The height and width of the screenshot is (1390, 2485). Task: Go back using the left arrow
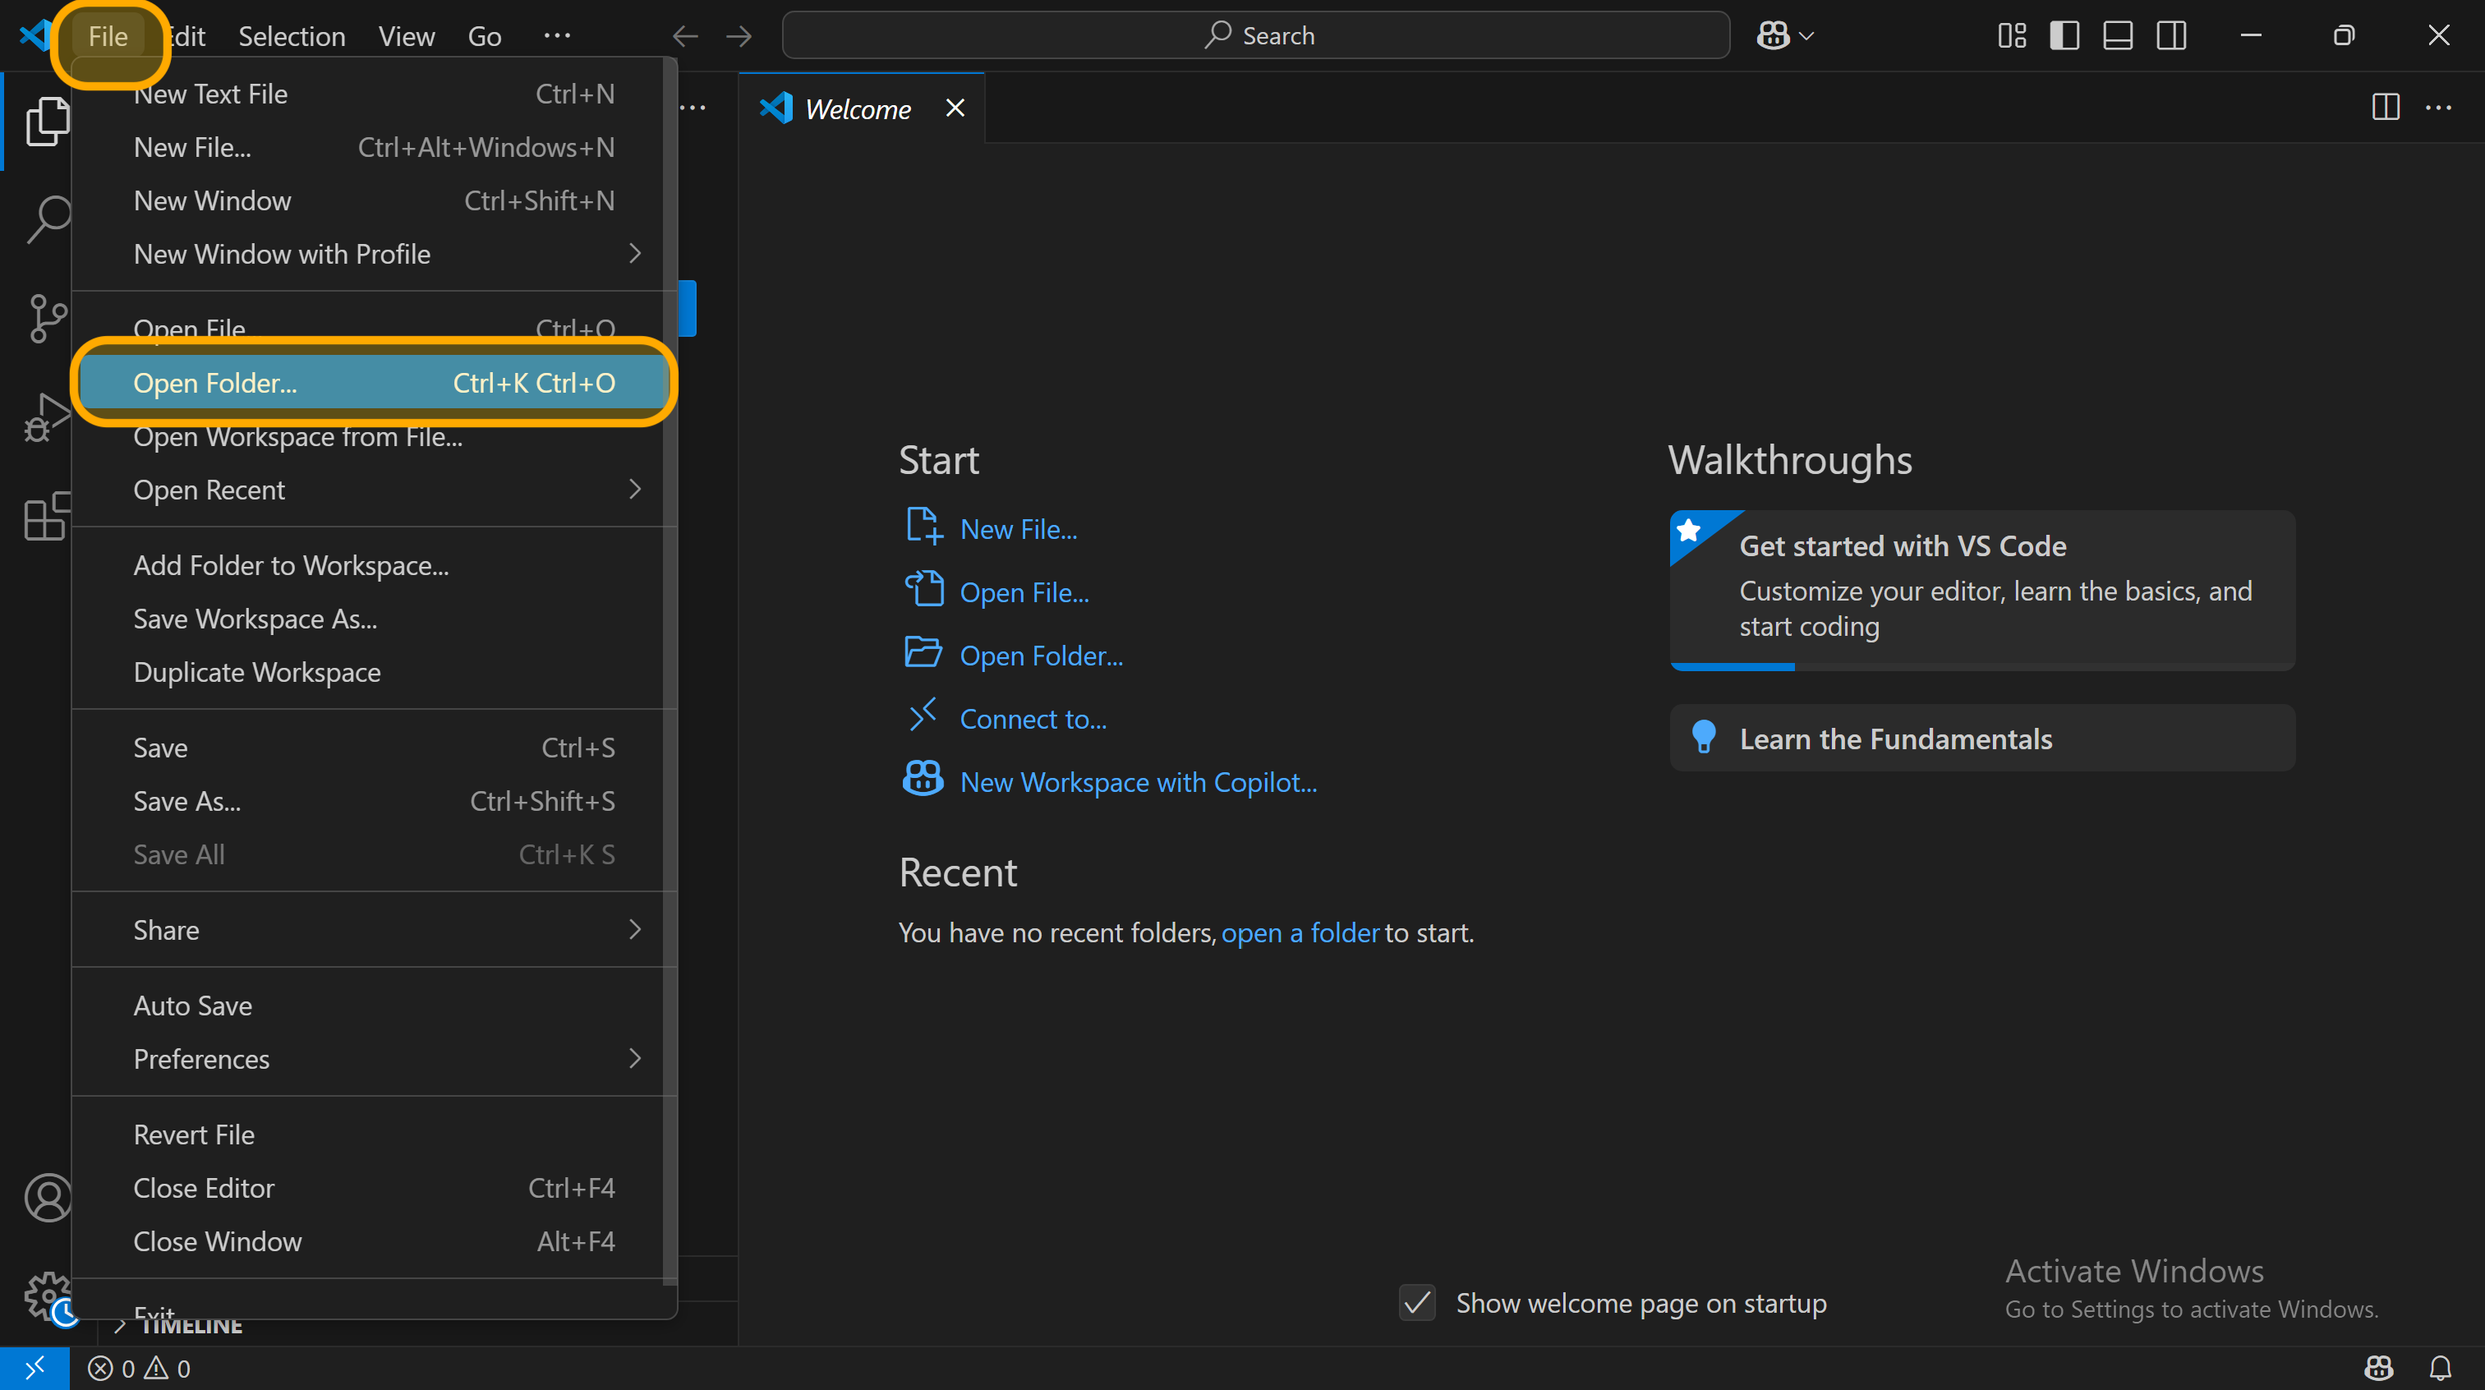(685, 35)
